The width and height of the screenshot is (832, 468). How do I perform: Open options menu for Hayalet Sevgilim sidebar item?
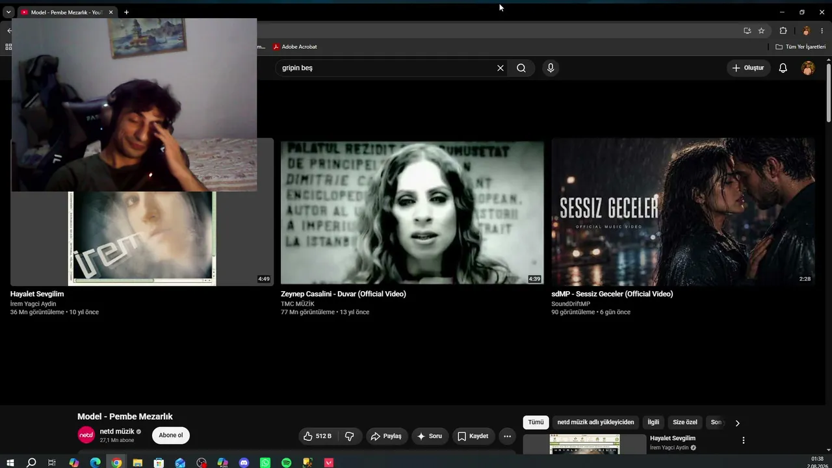point(744,440)
